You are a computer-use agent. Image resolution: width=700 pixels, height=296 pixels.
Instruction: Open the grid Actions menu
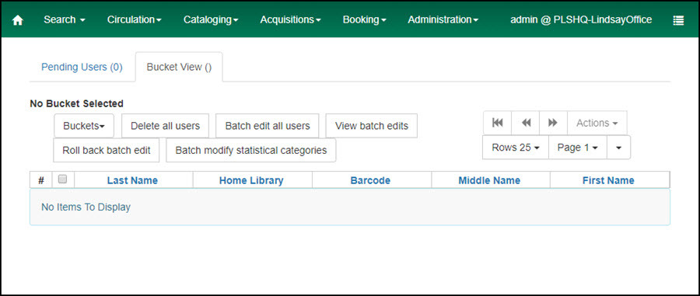597,123
